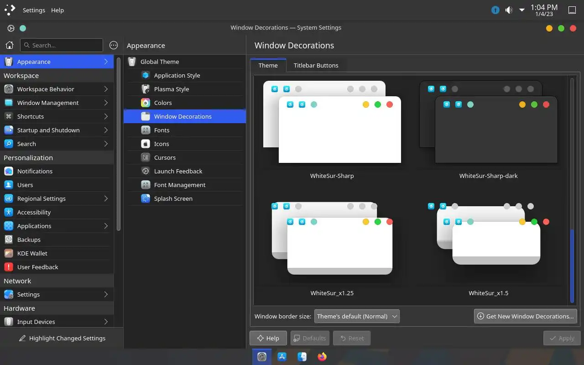584x365 pixels.
Task: Click the volume speaker tray icon
Action: point(509,10)
